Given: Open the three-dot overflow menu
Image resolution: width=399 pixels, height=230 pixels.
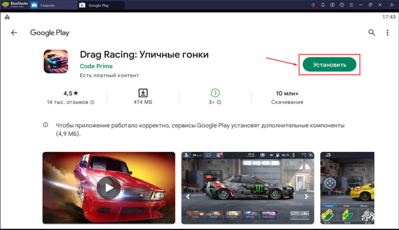Looking at the screenshot, I should pos(387,33).
